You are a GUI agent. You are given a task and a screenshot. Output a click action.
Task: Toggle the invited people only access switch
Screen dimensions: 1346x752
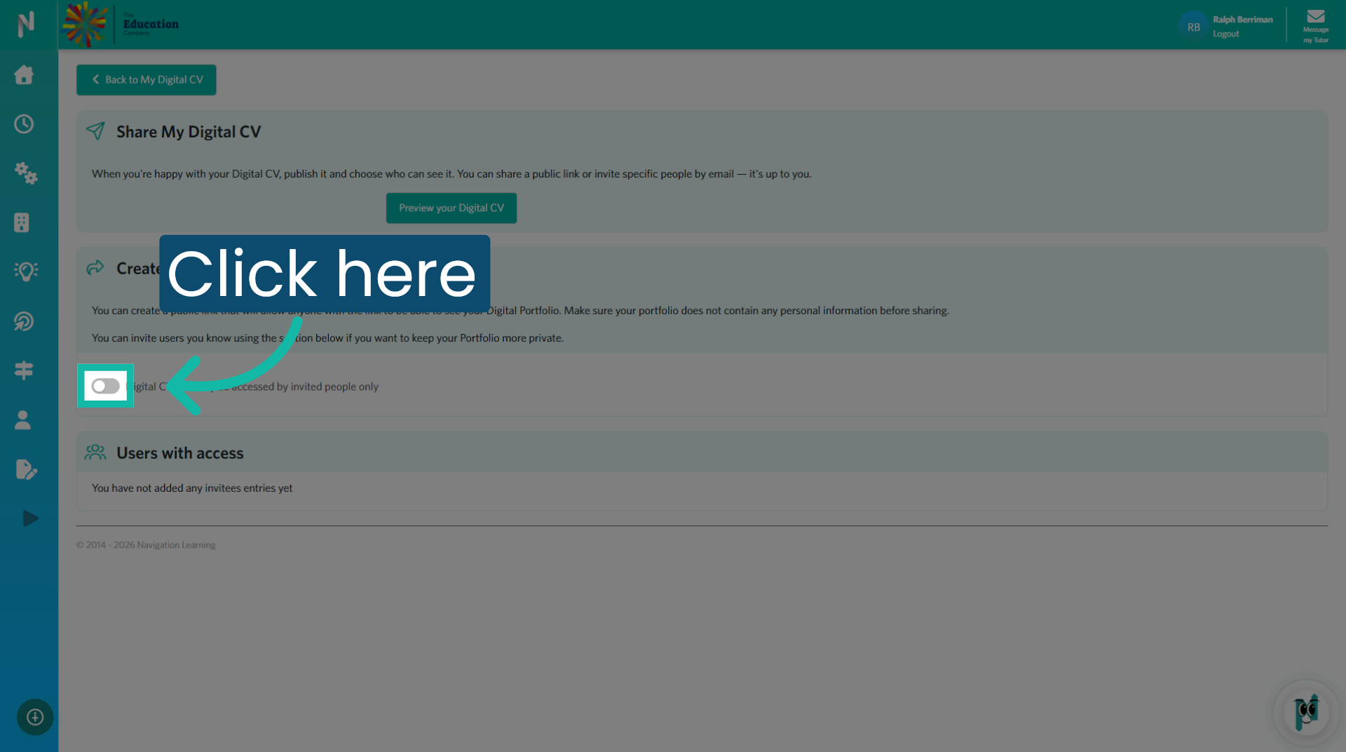point(106,386)
